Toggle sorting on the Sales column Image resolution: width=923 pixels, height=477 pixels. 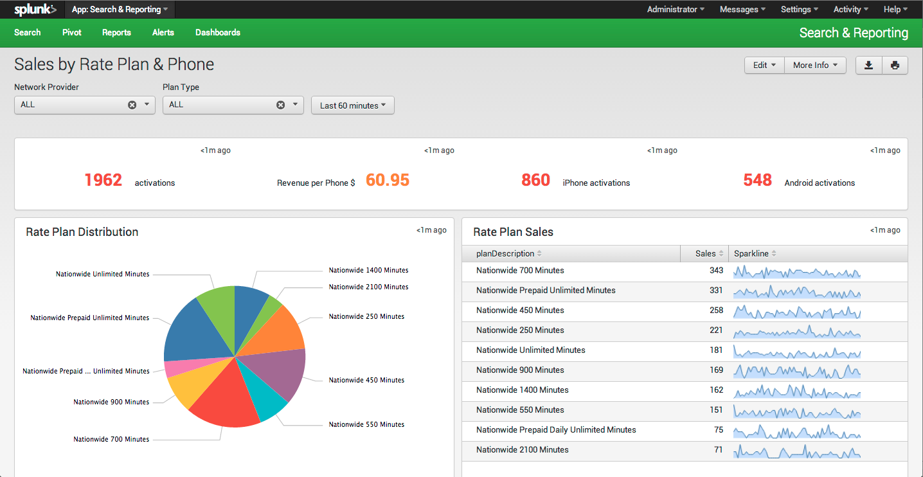coord(705,253)
